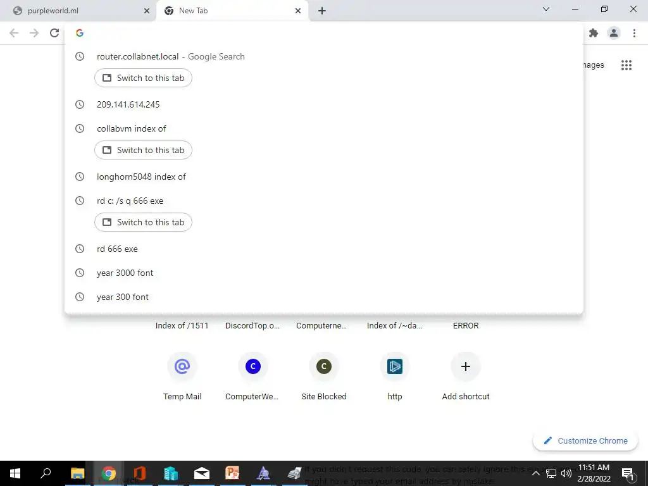Click Switch to this tab under router.collabnet.local

pyautogui.click(x=143, y=78)
